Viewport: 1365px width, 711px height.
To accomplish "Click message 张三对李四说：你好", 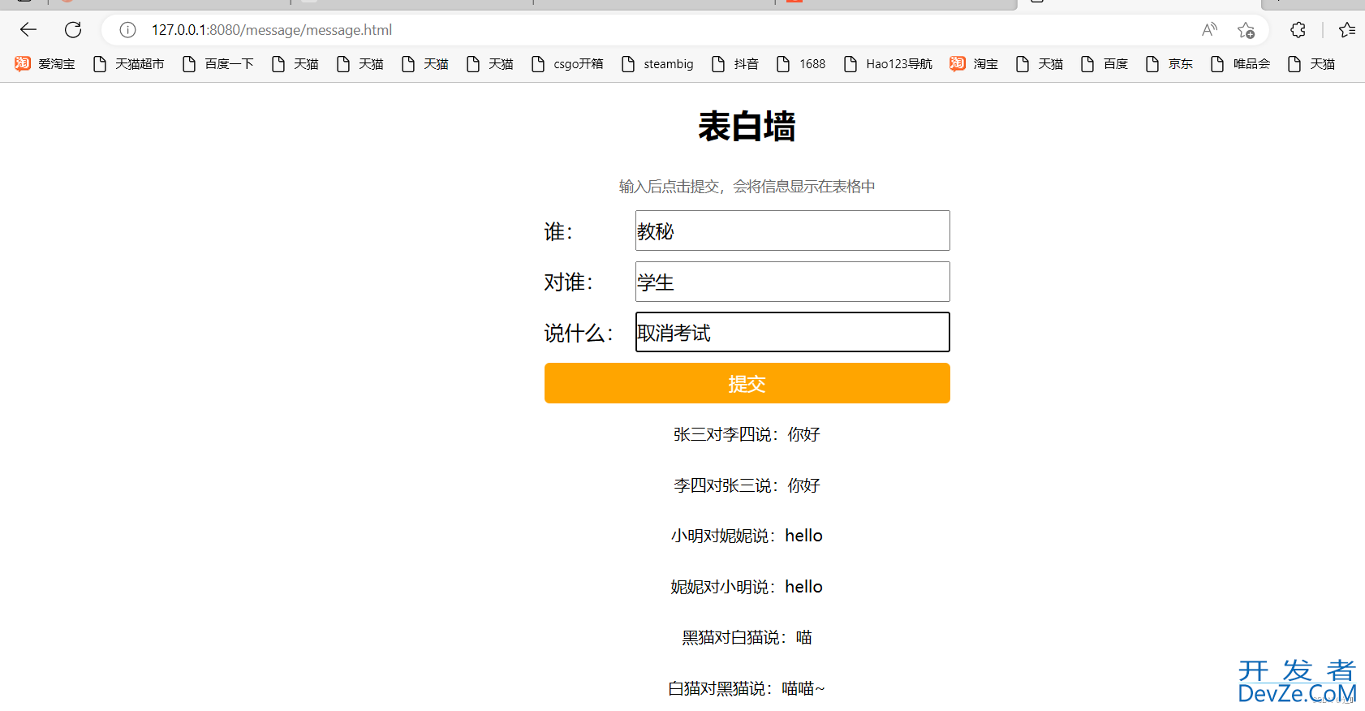I will [747, 434].
